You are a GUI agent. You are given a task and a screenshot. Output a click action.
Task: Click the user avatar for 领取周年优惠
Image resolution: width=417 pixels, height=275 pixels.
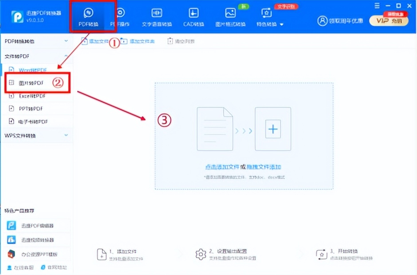tap(323, 21)
